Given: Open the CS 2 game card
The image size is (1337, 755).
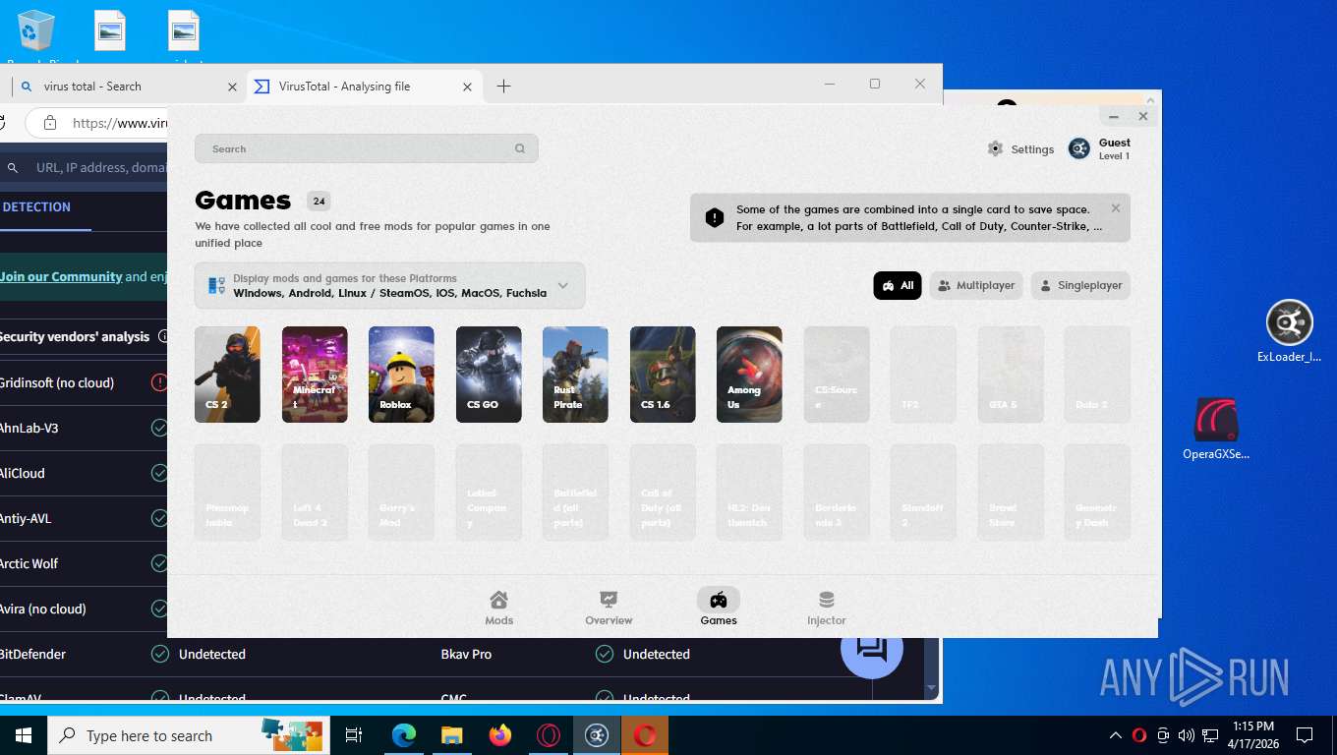Looking at the screenshot, I should (227, 375).
